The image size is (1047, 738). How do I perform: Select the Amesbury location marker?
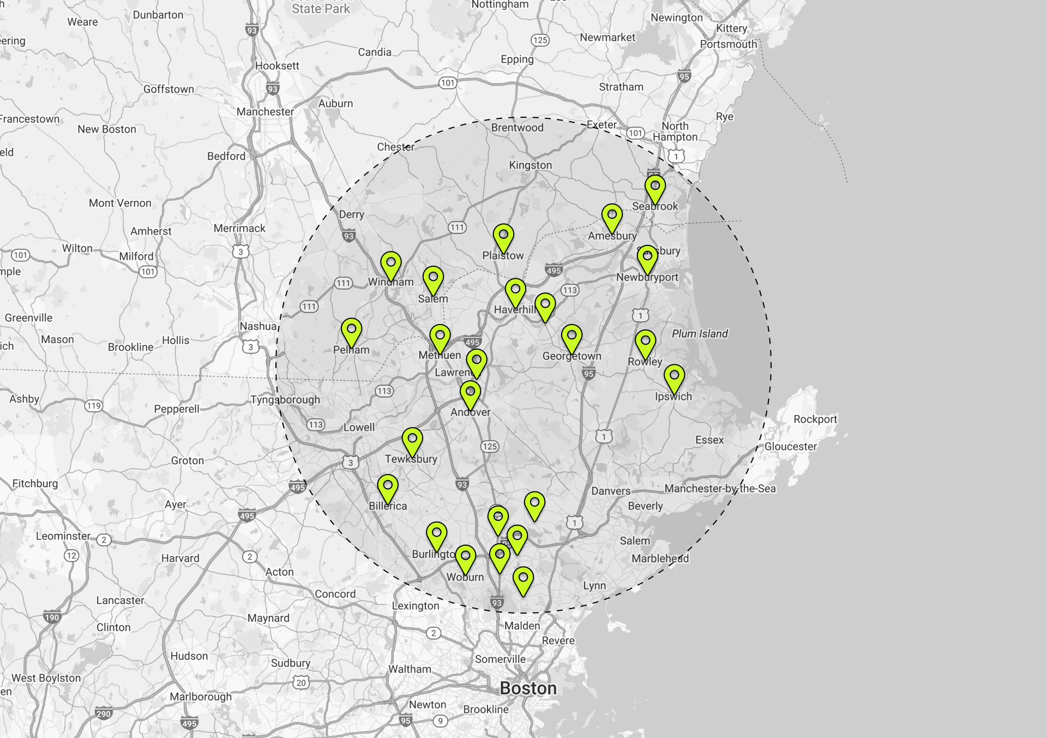click(x=612, y=216)
